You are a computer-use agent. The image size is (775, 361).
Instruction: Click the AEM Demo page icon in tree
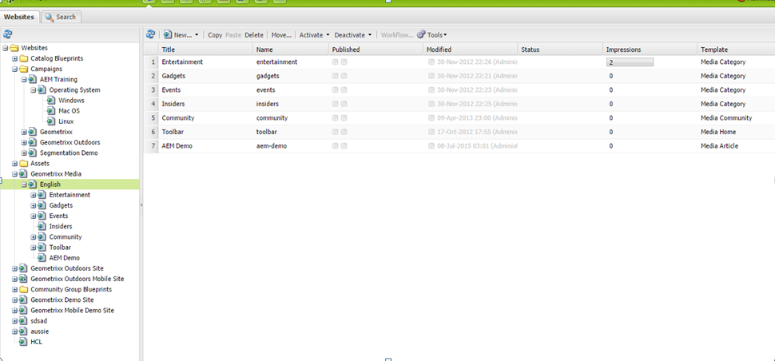(42, 258)
